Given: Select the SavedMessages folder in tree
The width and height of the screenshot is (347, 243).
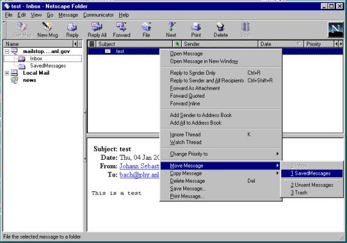Looking at the screenshot, I should point(48,66).
